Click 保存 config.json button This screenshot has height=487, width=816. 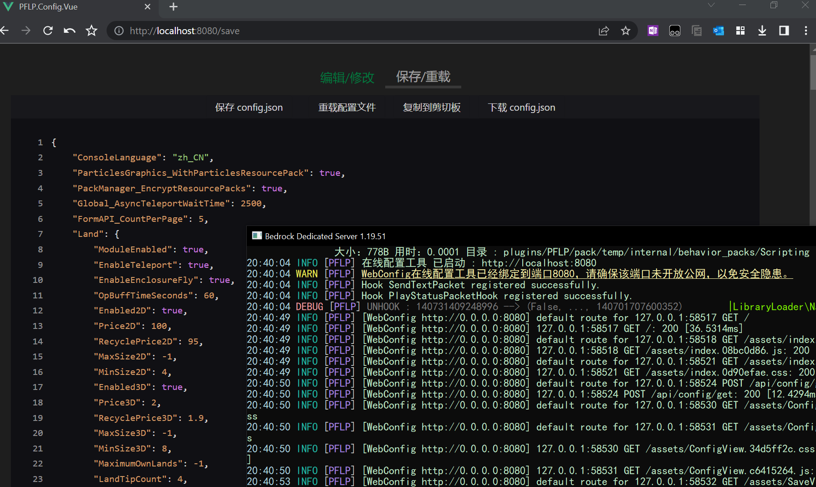coord(249,108)
